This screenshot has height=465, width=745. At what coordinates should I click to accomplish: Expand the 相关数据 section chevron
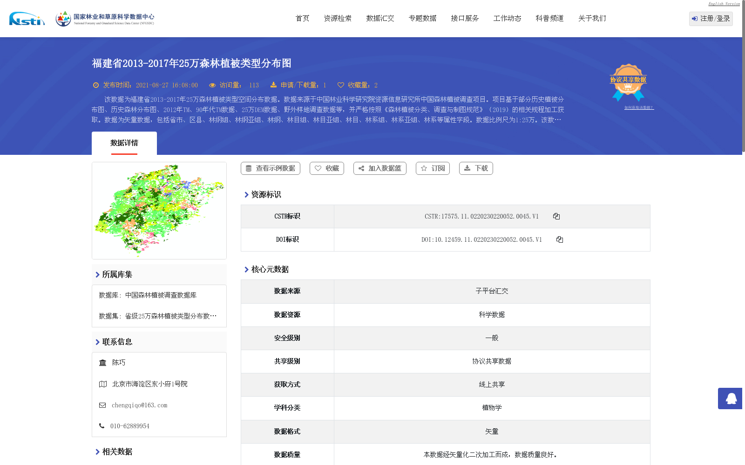tap(97, 452)
